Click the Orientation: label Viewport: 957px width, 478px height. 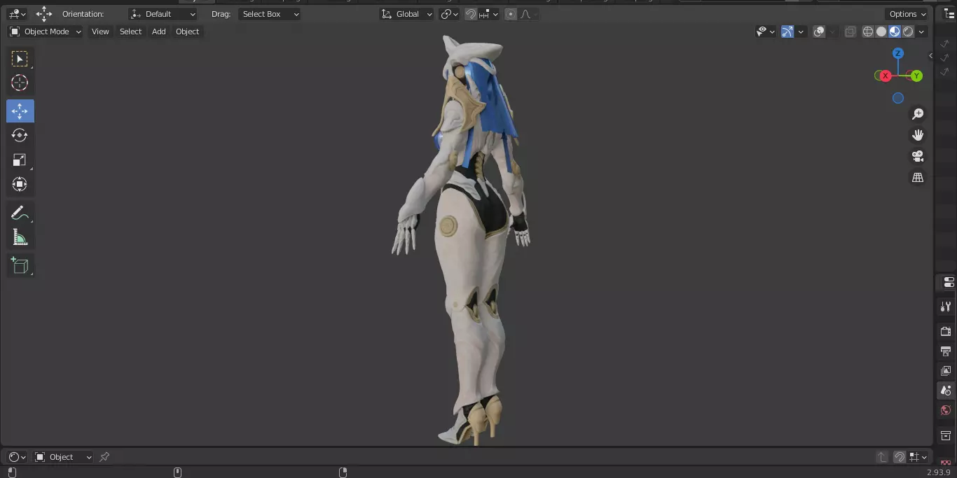pos(83,14)
